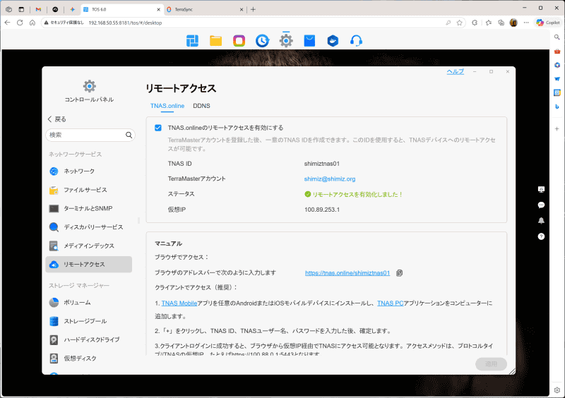Select the リモートアクセス sidebar item
This screenshot has height=398, width=565.
[89, 265]
